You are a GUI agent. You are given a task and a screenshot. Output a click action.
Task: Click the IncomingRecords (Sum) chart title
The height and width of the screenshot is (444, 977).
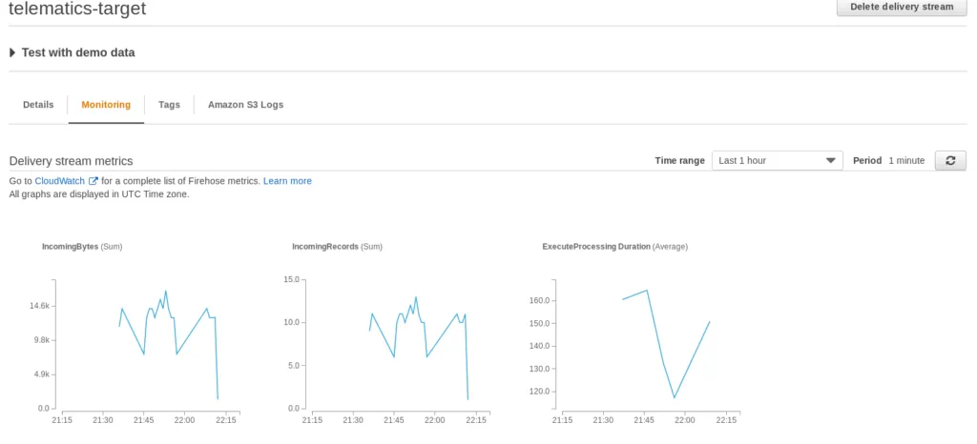pyautogui.click(x=337, y=247)
